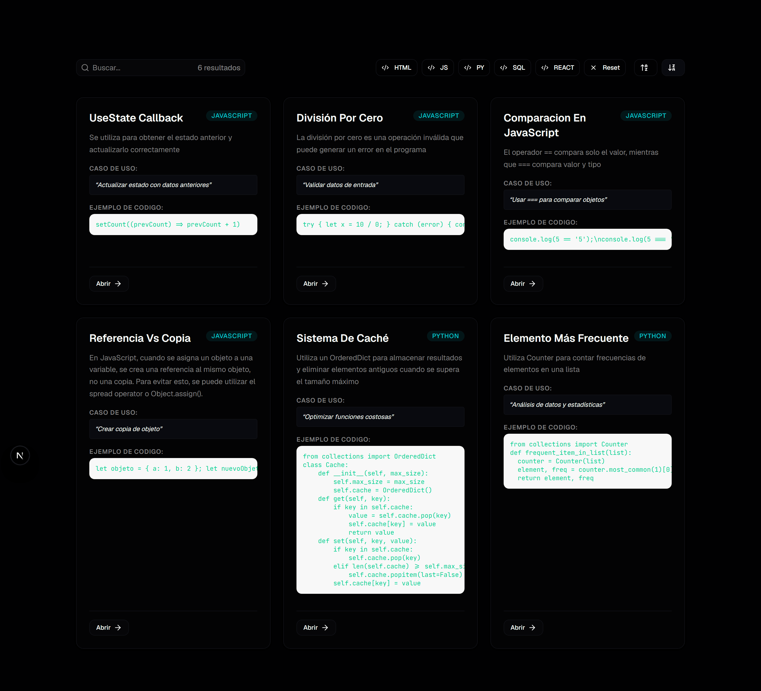Screen dimensions: 761x691
Task: Select the try catch code snippet
Action: point(380,225)
